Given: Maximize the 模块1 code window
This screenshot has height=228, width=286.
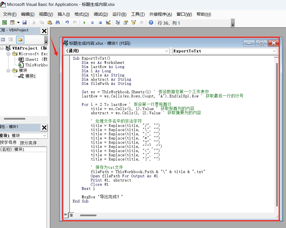Looking at the screenshot, I should point(261,43).
